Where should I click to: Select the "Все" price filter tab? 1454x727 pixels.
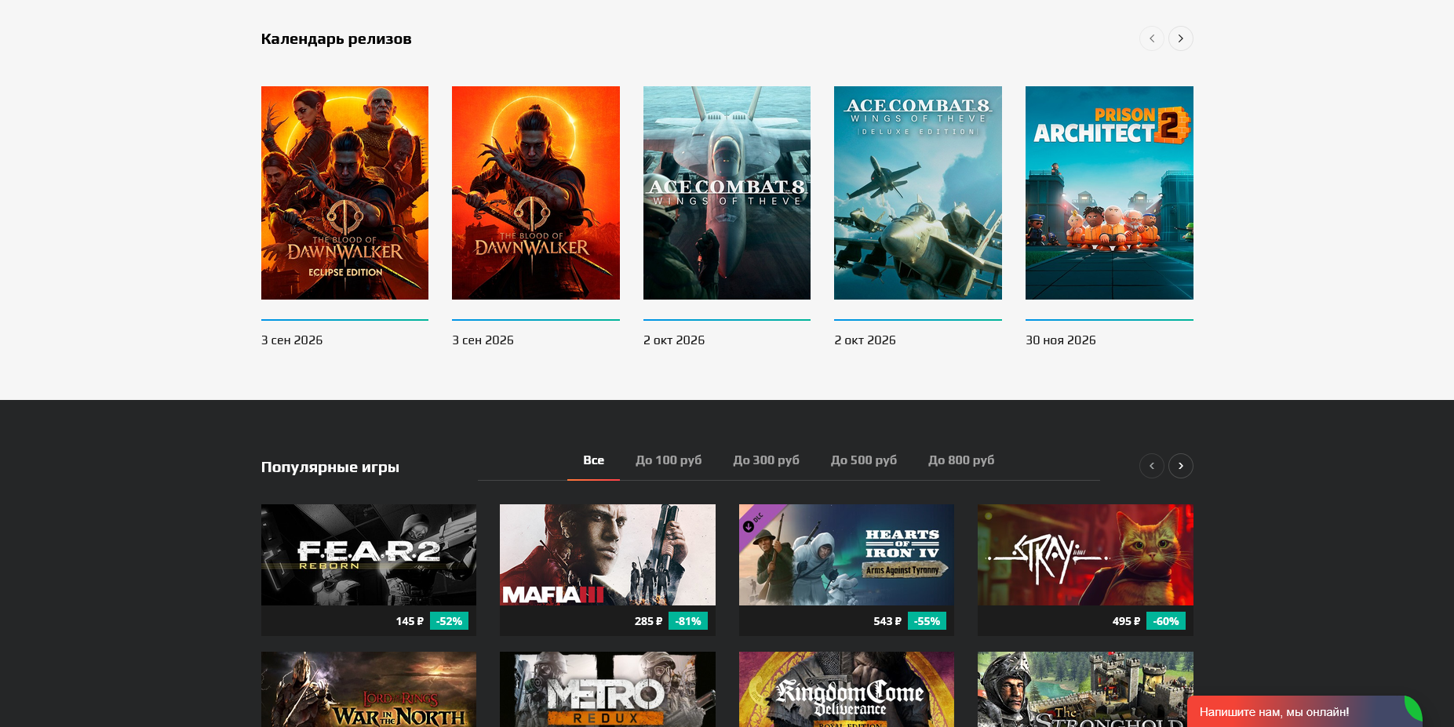pyautogui.click(x=593, y=460)
